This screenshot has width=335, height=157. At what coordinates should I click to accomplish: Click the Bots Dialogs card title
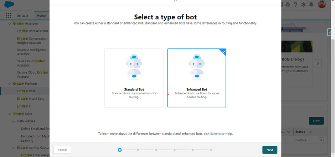coord(293,59)
